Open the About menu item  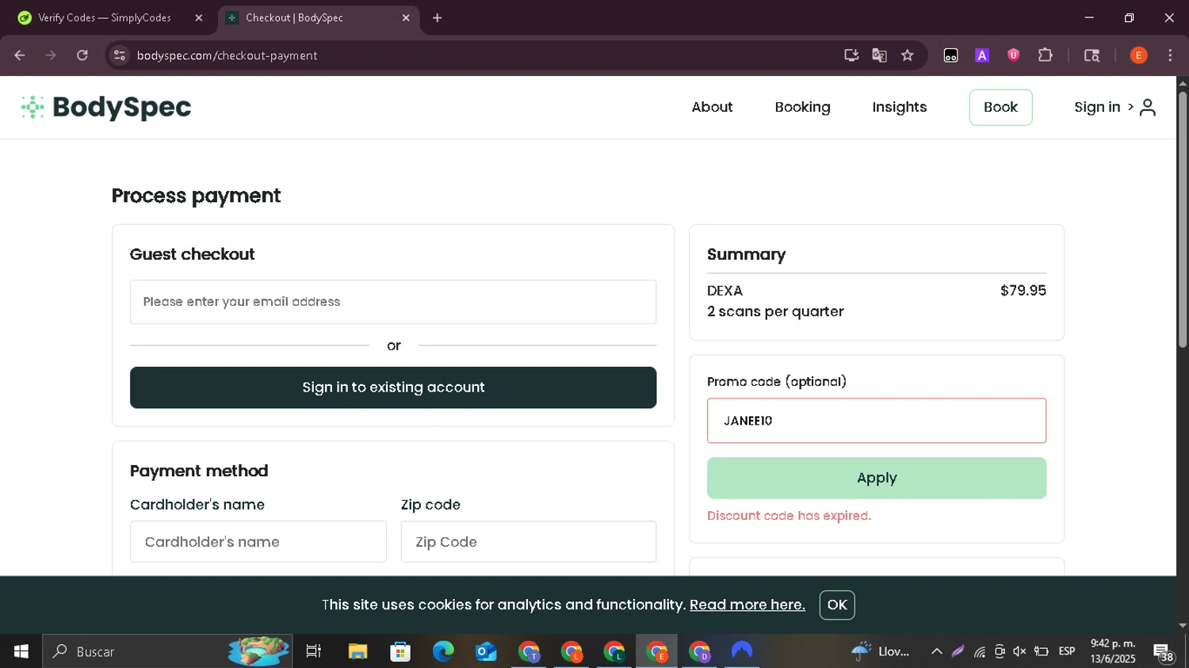(x=712, y=107)
